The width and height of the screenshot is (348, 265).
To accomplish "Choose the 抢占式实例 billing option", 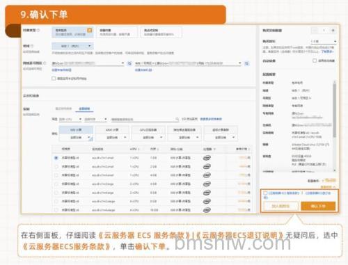I will coord(161,32).
